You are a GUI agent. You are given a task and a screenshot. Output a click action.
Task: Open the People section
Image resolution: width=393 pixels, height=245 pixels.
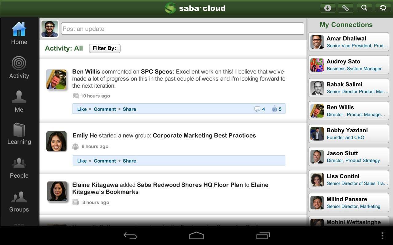coord(19,168)
